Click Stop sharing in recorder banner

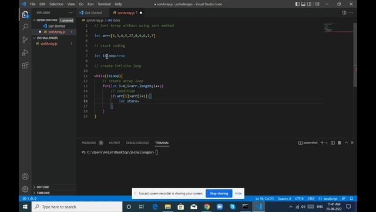[219, 194]
